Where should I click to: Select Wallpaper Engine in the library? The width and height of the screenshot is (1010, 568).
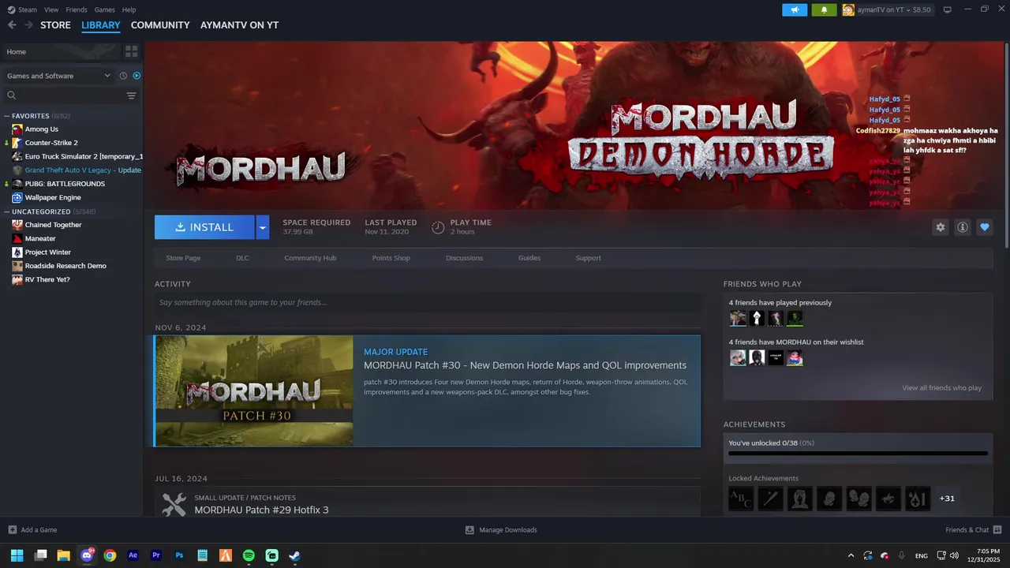tap(53, 197)
